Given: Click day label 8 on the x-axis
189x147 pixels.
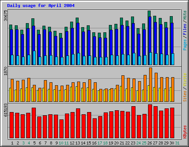Looking at the screenshot, I should point(51,143).
